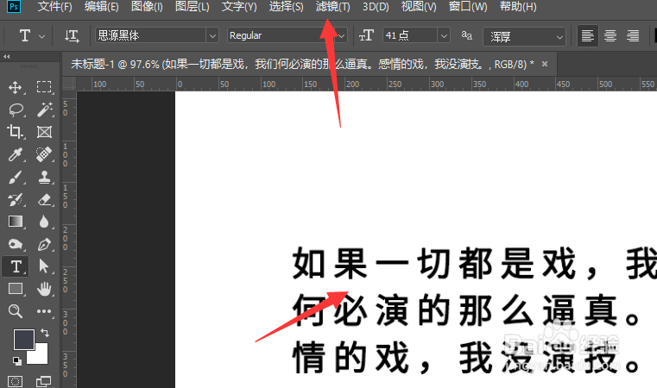Center align text
This screenshot has height=388, width=657.
(x=610, y=36)
